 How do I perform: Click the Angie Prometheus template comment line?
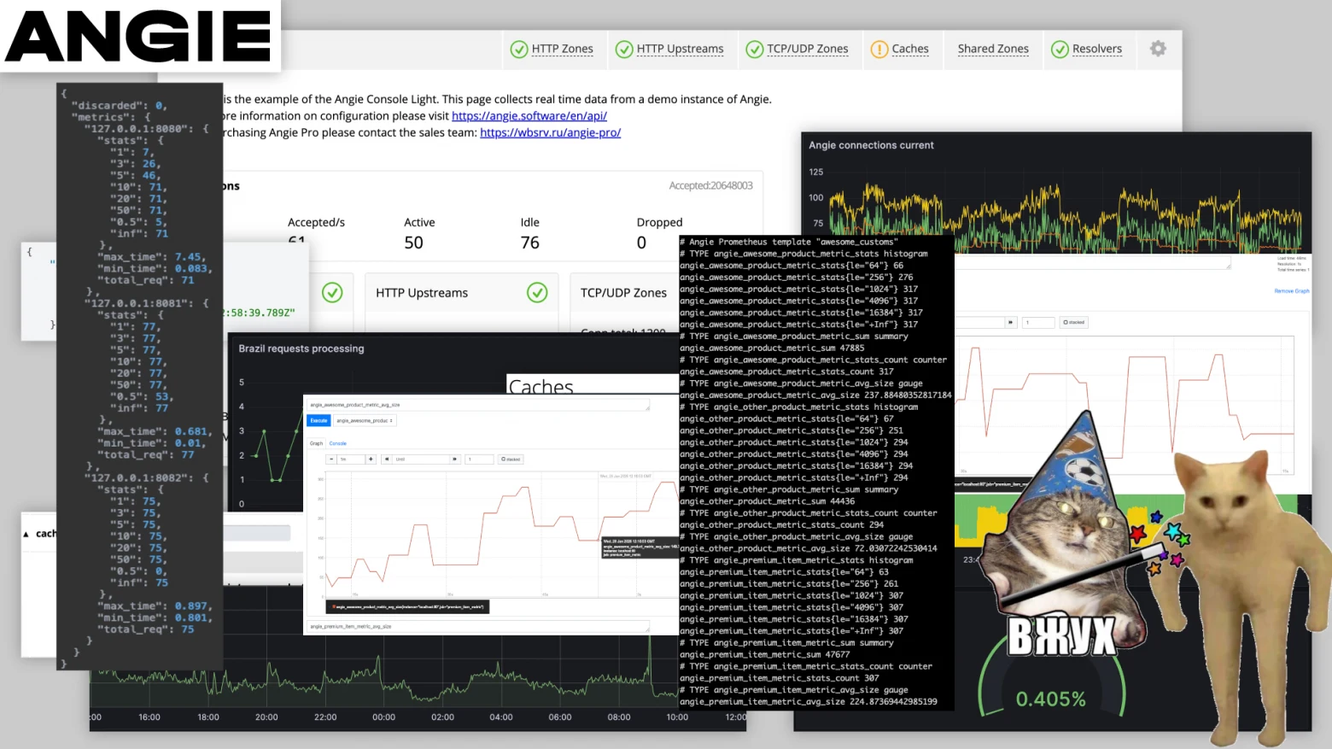click(789, 242)
